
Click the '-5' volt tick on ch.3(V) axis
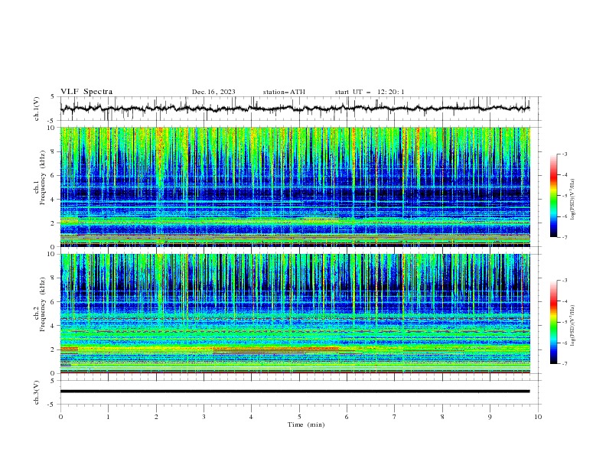[x=52, y=405]
